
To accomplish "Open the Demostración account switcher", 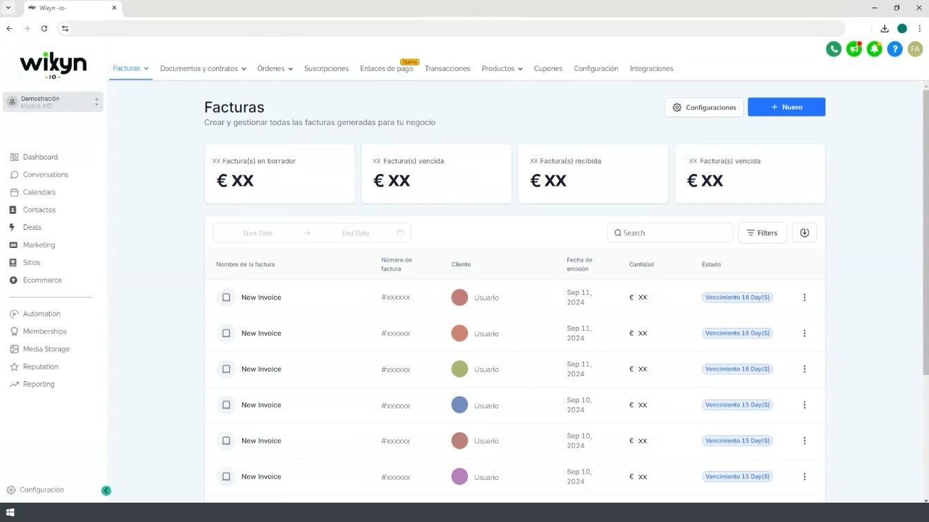I will [53, 102].
